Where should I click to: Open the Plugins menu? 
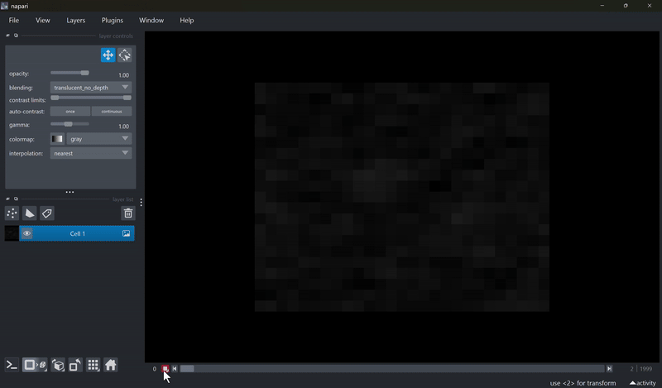coord(112,20)
